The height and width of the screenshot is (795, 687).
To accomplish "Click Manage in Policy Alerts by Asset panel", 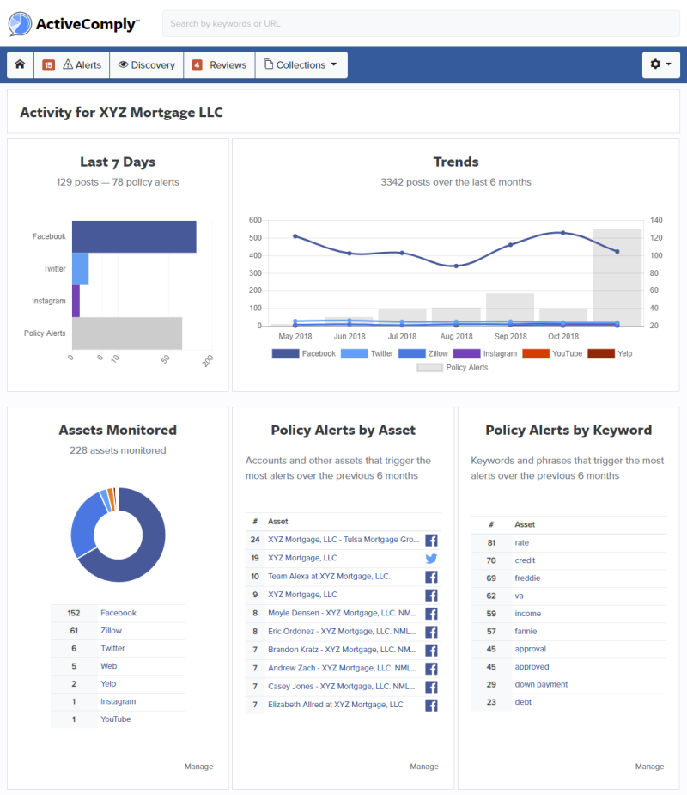I will (x=424, y=767).
